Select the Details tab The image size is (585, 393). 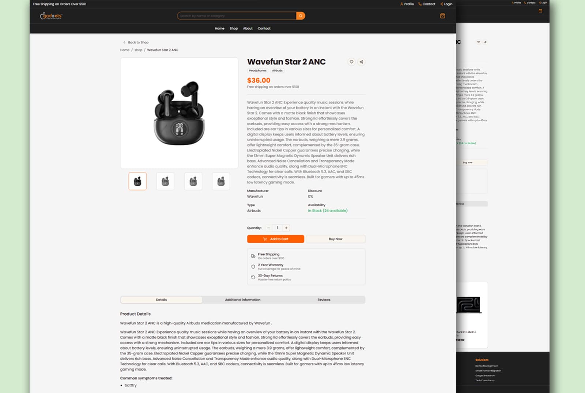161,300
